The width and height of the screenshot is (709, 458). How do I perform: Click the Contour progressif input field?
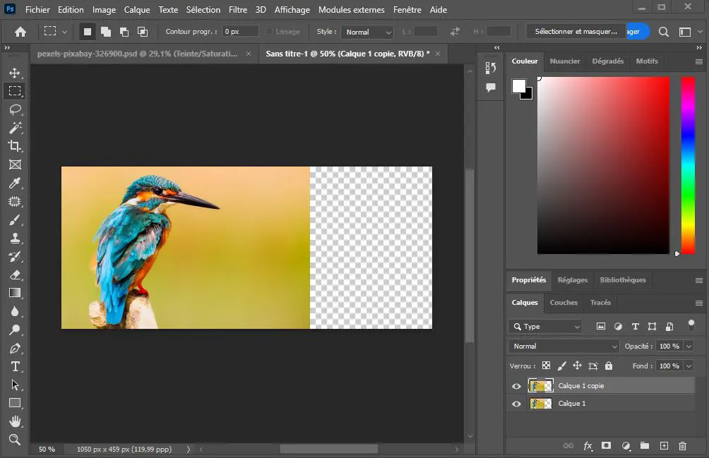click(x=240, y=32)
